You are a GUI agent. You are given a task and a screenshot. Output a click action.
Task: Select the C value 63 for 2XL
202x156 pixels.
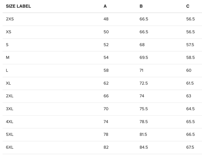click(x=189, y=96)
